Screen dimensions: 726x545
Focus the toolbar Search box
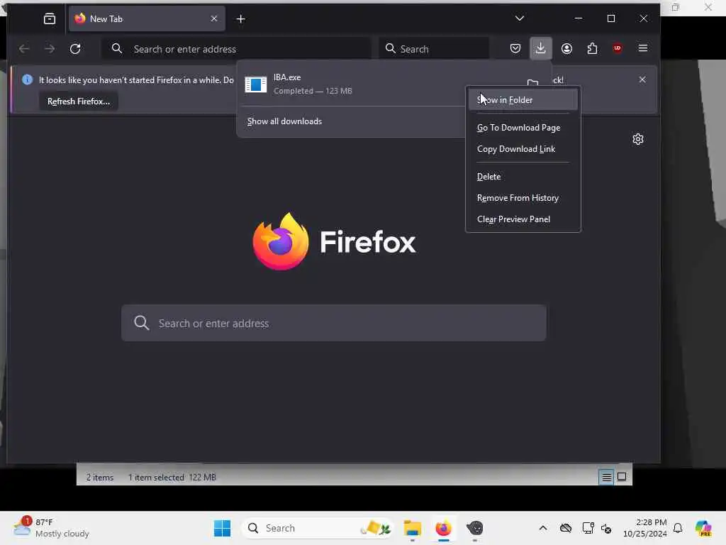point(434,49)
